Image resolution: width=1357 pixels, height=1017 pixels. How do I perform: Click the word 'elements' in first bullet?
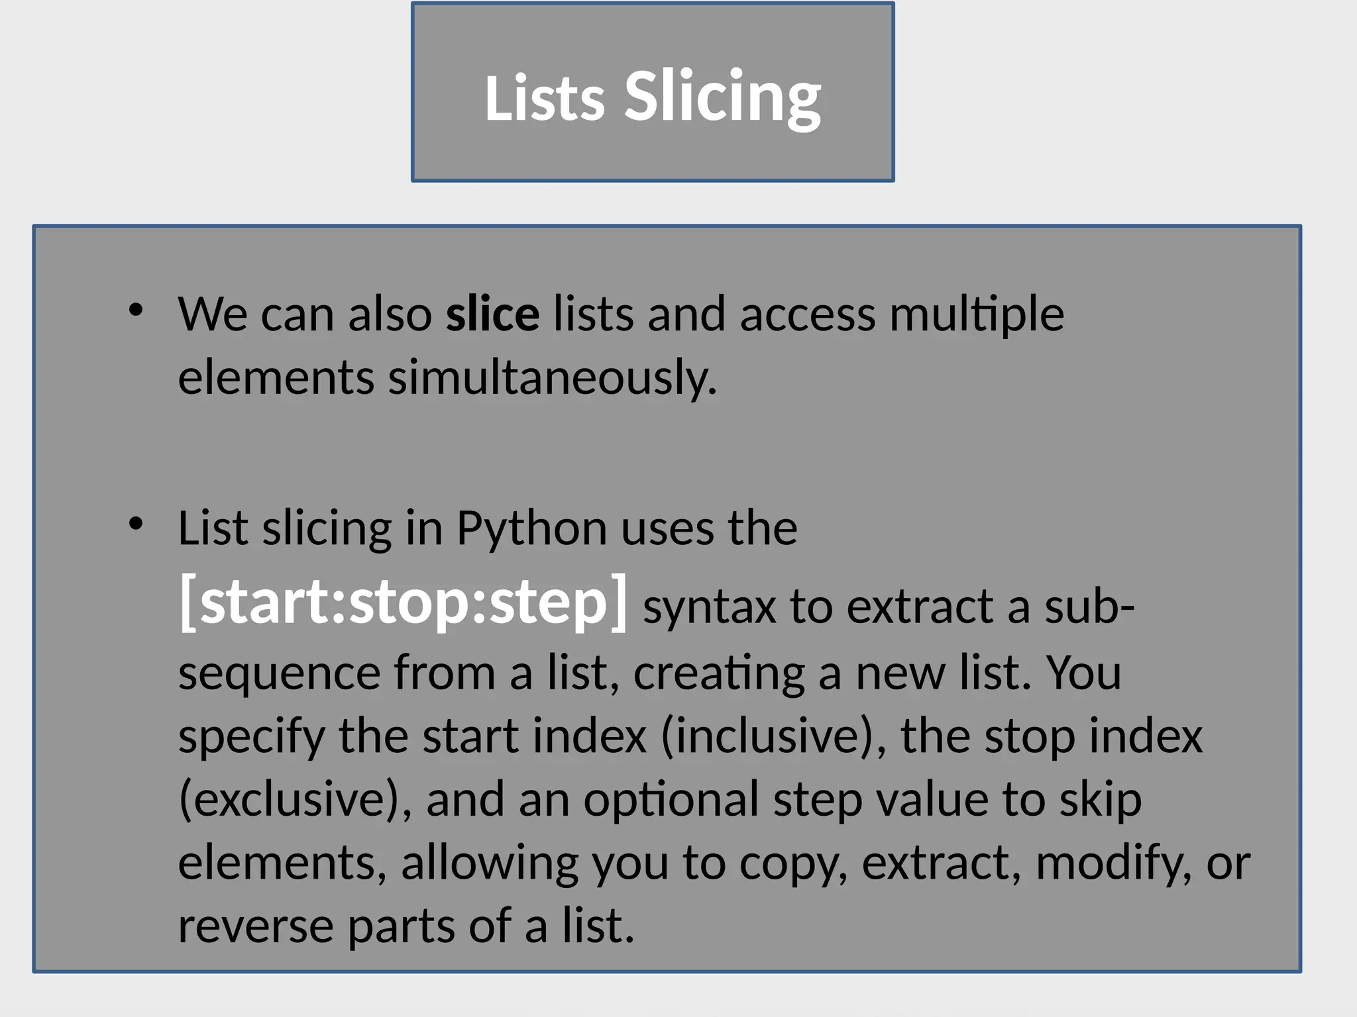point(276,377)
